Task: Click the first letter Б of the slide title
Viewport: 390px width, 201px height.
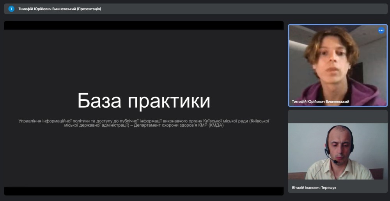Action: 83,101
